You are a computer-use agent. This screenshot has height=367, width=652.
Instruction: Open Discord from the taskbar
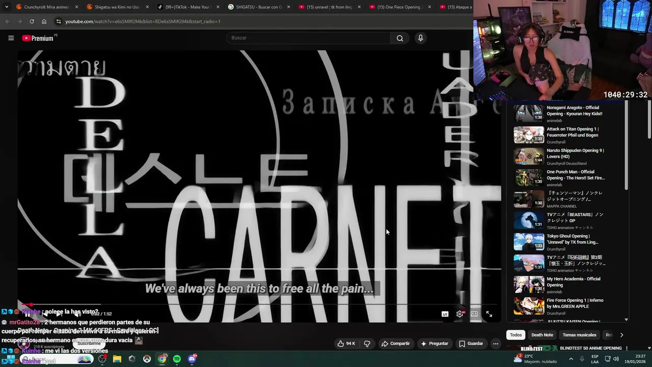192,359
